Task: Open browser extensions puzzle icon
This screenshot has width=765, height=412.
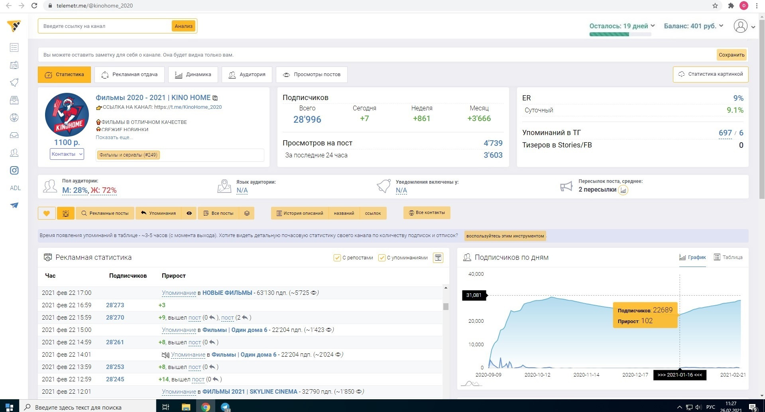Action: (731, 6)
